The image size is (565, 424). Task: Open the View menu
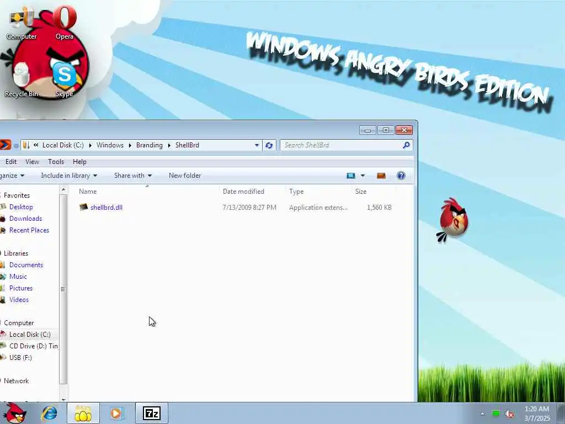[32, 162]
